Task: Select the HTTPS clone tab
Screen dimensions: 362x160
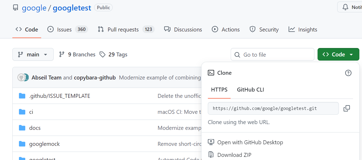Action: [x=219, y=90]
